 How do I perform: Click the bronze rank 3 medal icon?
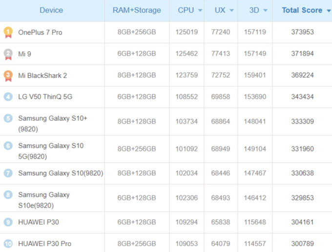8,76
